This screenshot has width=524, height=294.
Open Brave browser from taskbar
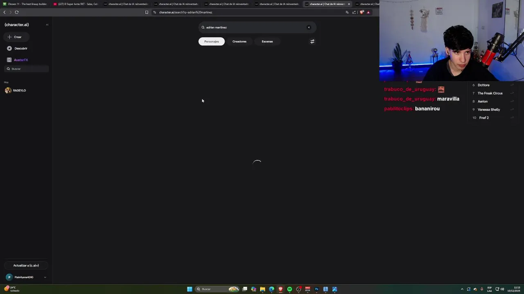pyautogui.click(x=280, y=289)
